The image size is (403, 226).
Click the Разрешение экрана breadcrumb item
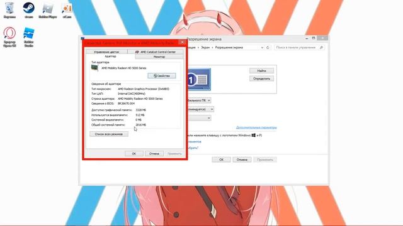tap(229, 48)
